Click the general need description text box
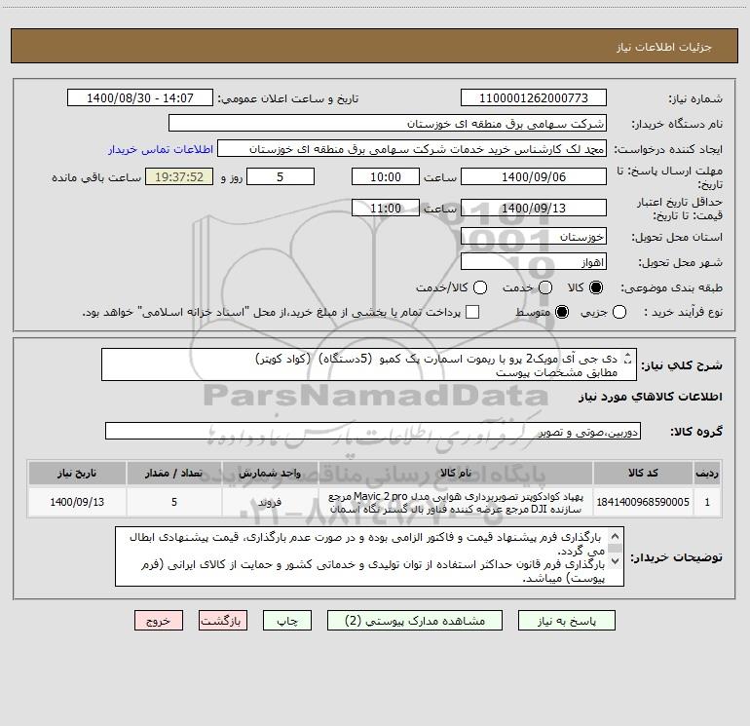Image resolution: width=750 pixels, height=726 pixels. 369,364
